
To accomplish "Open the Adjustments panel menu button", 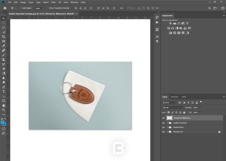I will 224,16.
